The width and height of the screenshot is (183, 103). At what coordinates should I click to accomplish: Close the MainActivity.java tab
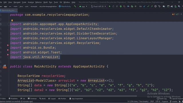click(16, 10)
